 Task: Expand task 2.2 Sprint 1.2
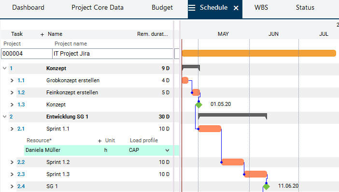coord(12,162)
